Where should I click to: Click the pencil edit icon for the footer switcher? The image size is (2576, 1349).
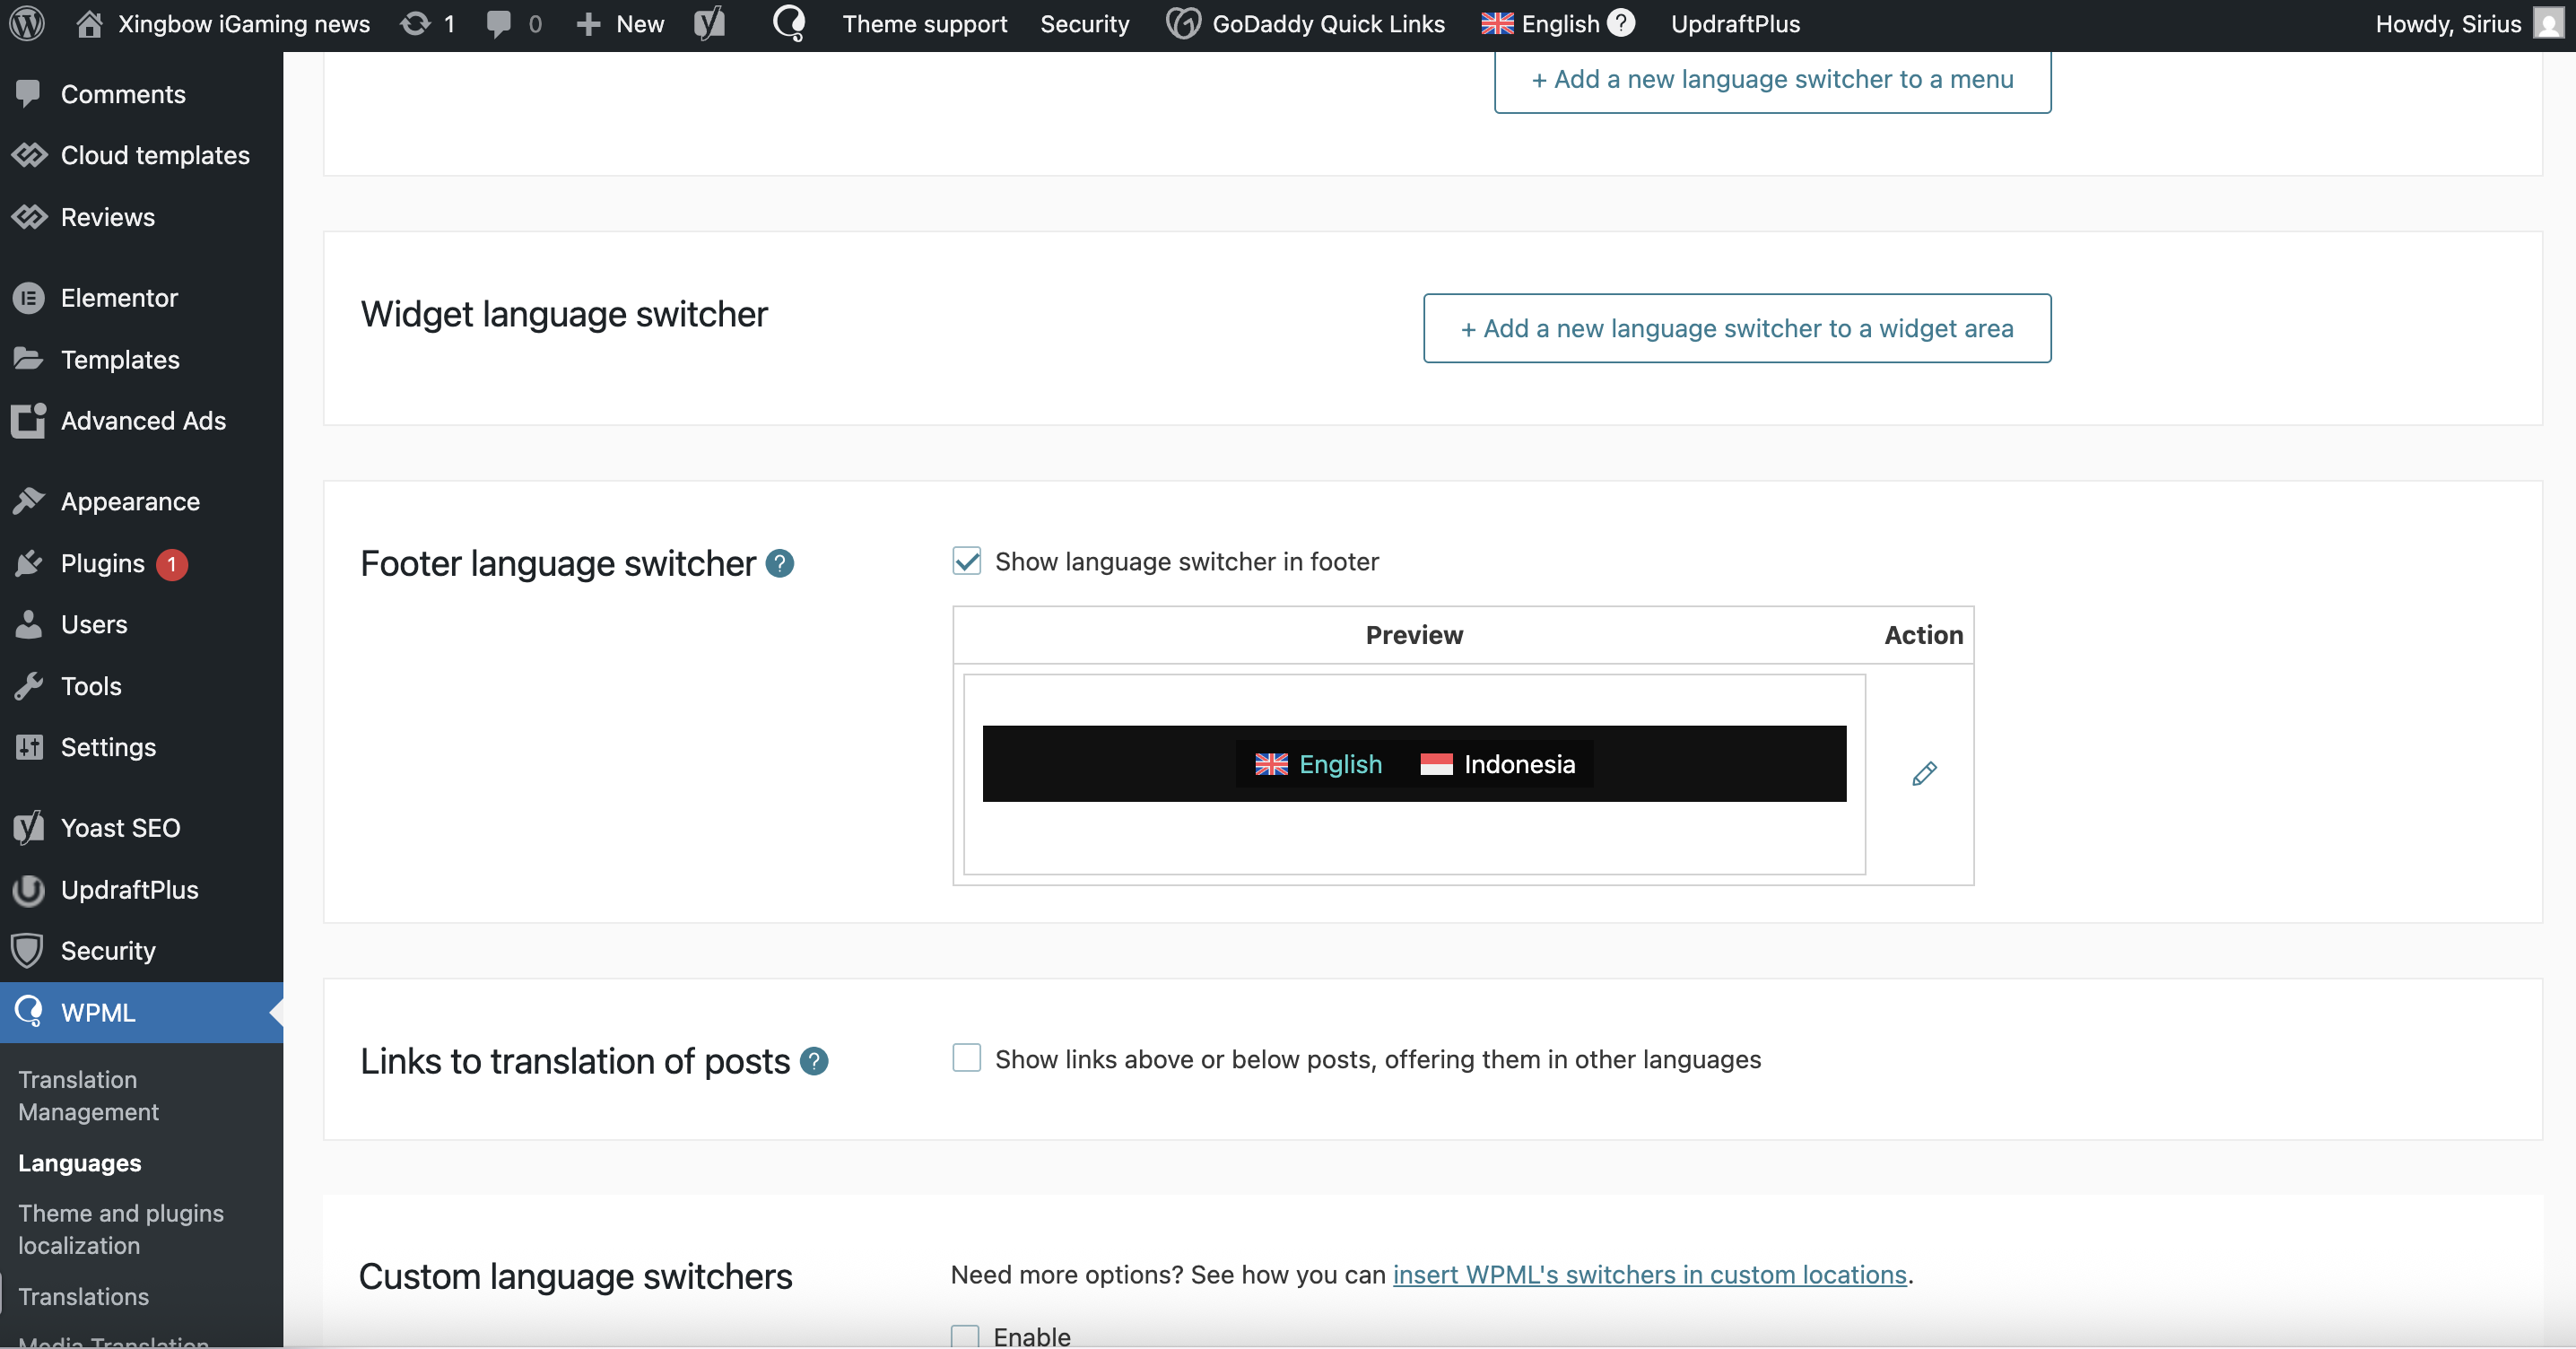pos(1924,774)
